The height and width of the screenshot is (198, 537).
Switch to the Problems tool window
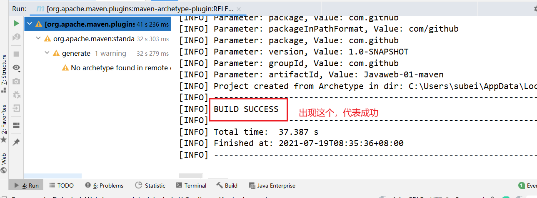point(104,186)
